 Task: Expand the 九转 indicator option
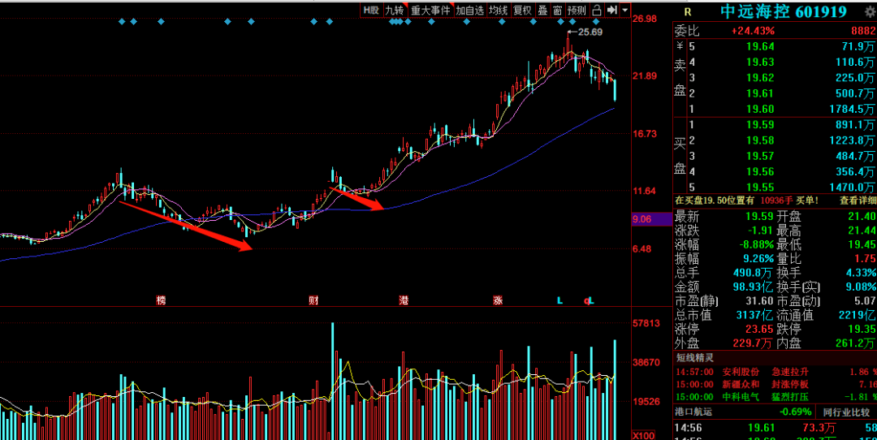(395, 11)
